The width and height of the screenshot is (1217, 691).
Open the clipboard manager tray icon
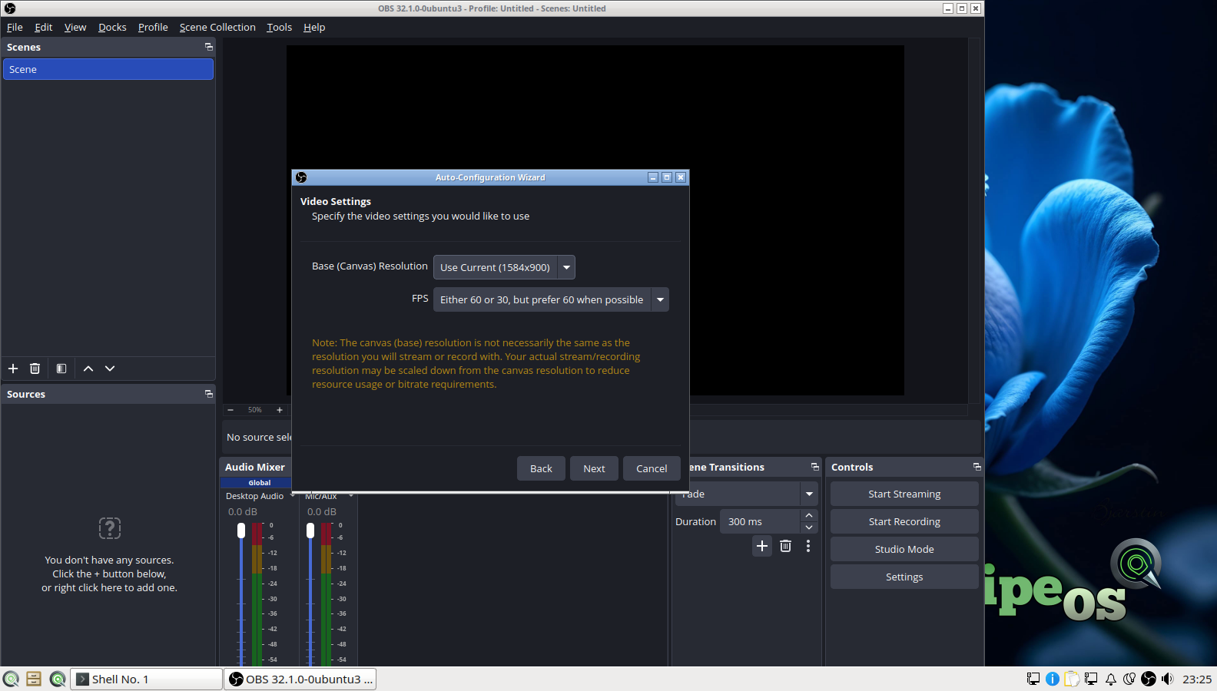[x=1072, y=679]
